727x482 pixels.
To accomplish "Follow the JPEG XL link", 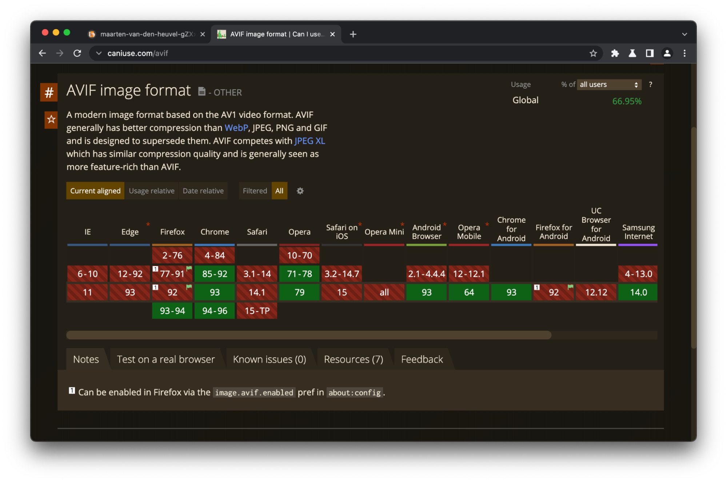I will [309, 141].
